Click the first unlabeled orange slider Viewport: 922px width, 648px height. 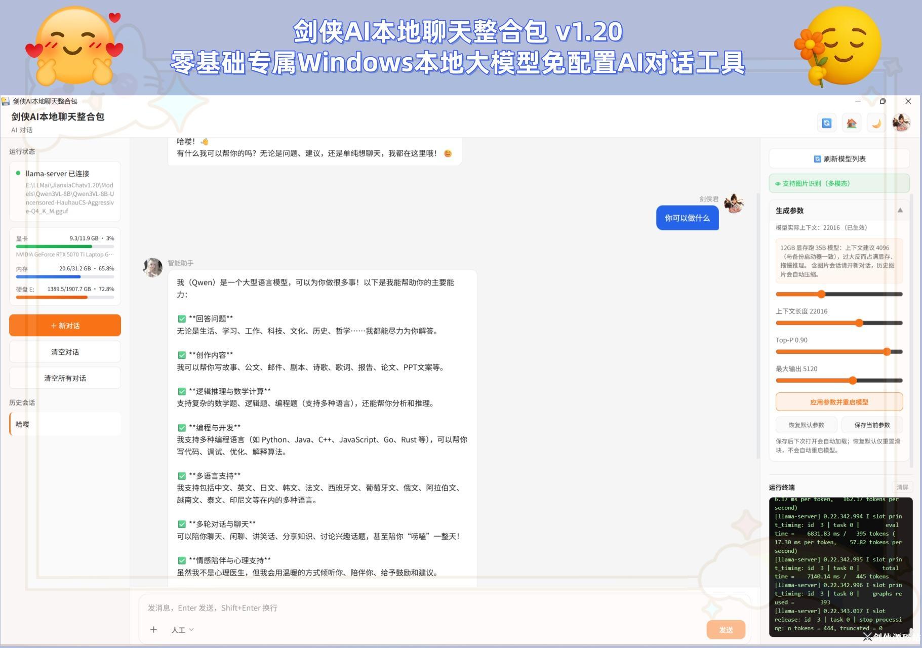click(839, 294)
